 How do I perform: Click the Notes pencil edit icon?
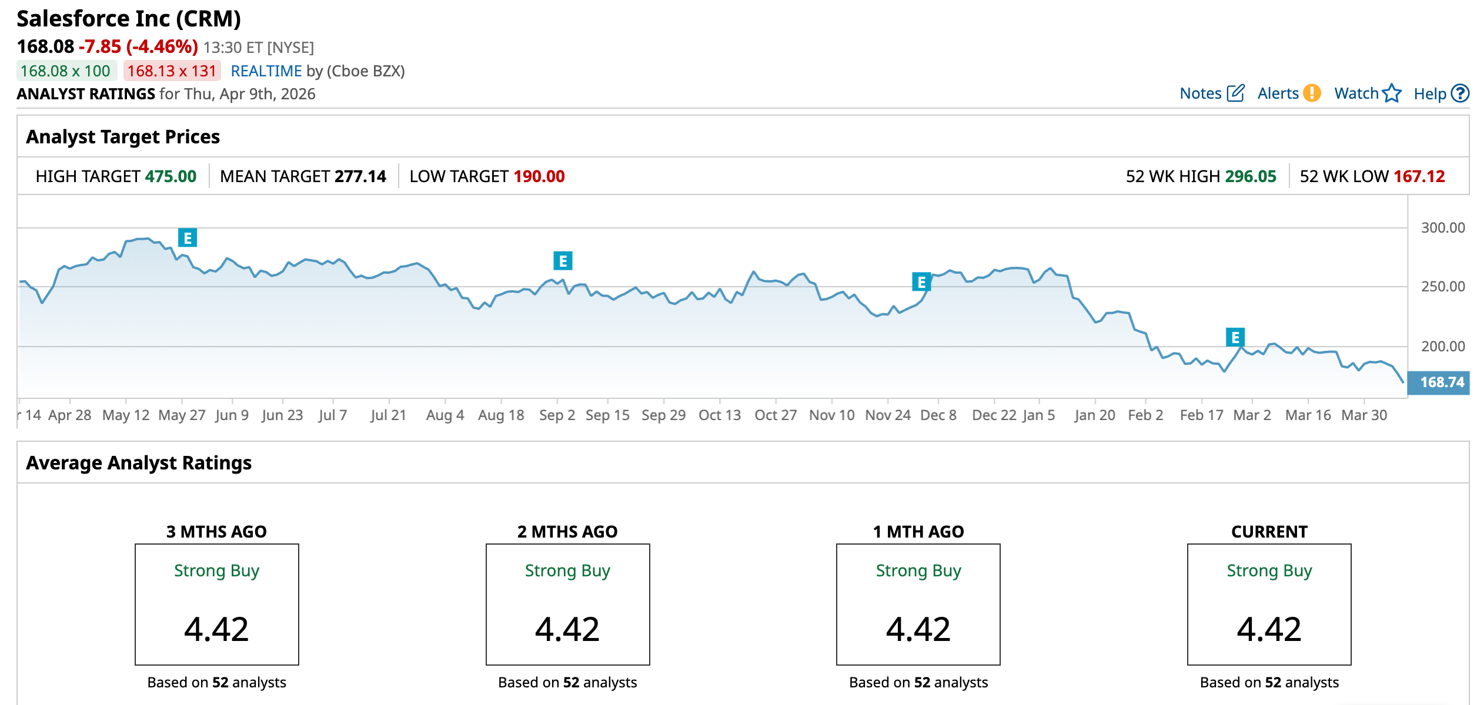[x=1236, y=93]
